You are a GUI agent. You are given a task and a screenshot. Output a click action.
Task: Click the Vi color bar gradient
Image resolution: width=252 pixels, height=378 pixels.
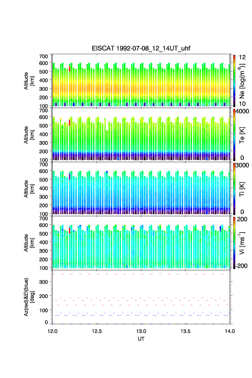tap(234, 243)
